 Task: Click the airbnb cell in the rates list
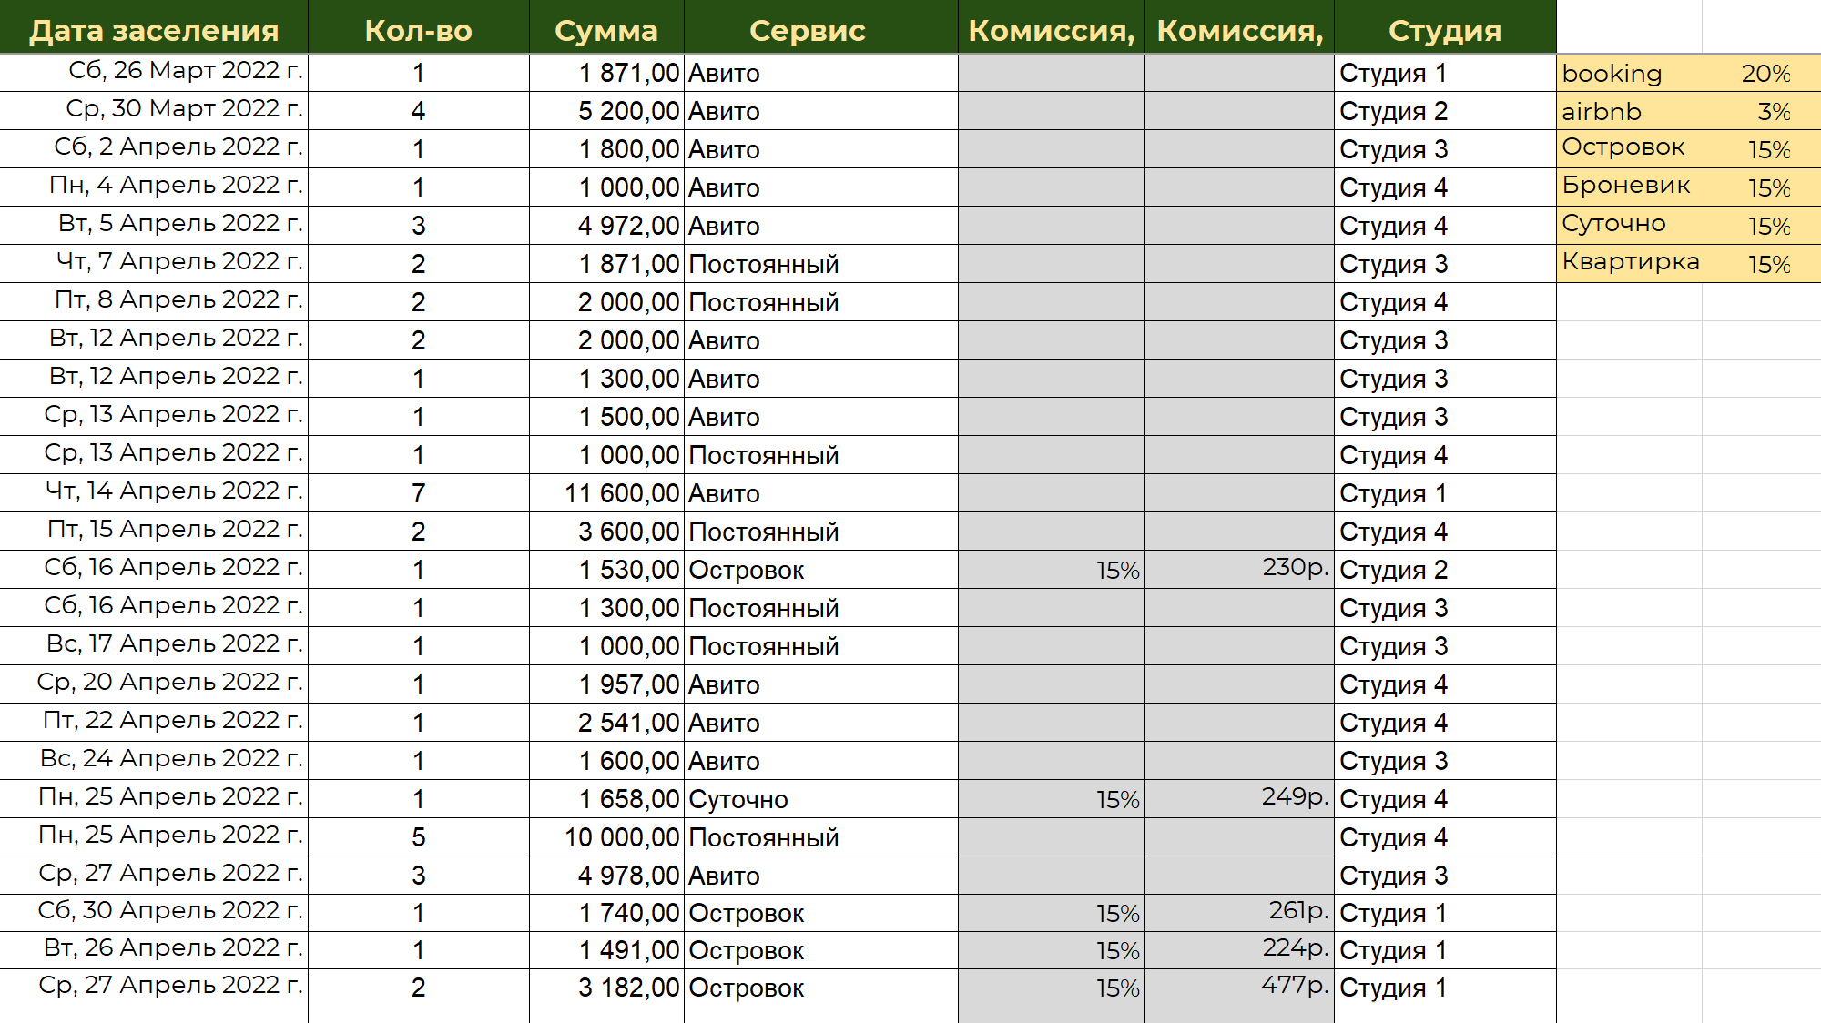[1629, 111]
